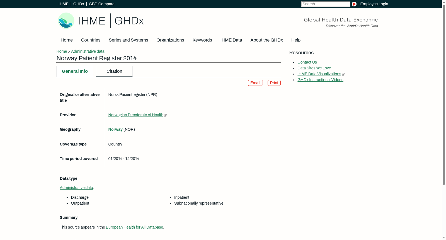Open the IHME Data menu
This screenshot has height=240, width=446.
(x=231, y=40)
